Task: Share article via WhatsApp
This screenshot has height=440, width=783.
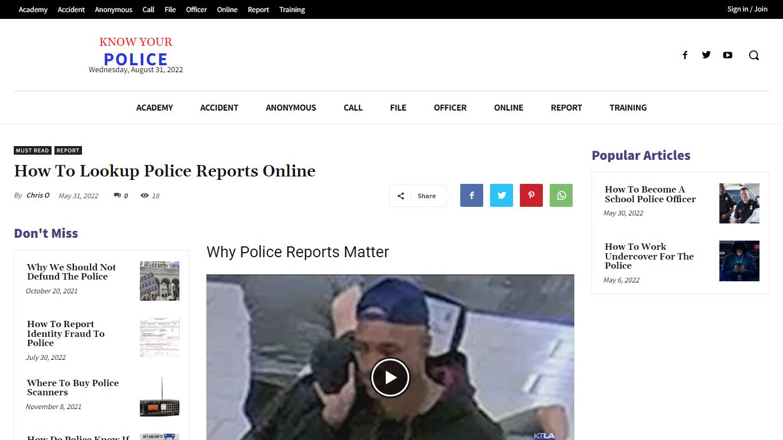Action: tap(561, 195)
